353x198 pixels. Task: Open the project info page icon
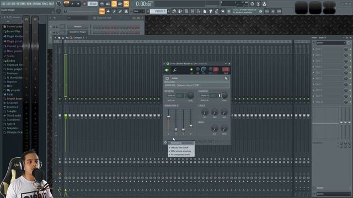(205, 11)
